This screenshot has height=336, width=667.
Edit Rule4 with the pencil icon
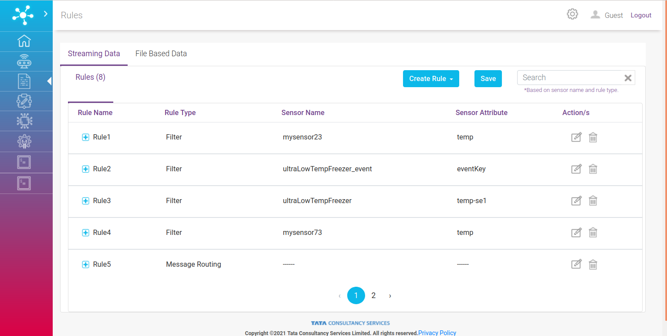coord(576,233)
